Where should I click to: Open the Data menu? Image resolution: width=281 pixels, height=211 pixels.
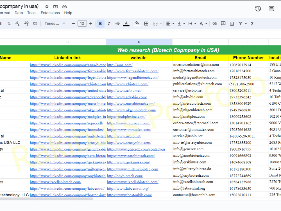[x=19, y=13]
